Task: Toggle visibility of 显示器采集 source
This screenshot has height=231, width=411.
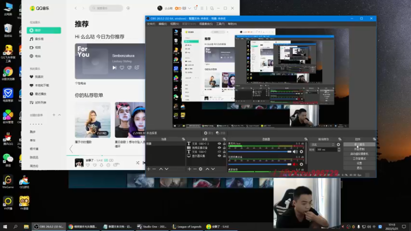Action: 219,156
